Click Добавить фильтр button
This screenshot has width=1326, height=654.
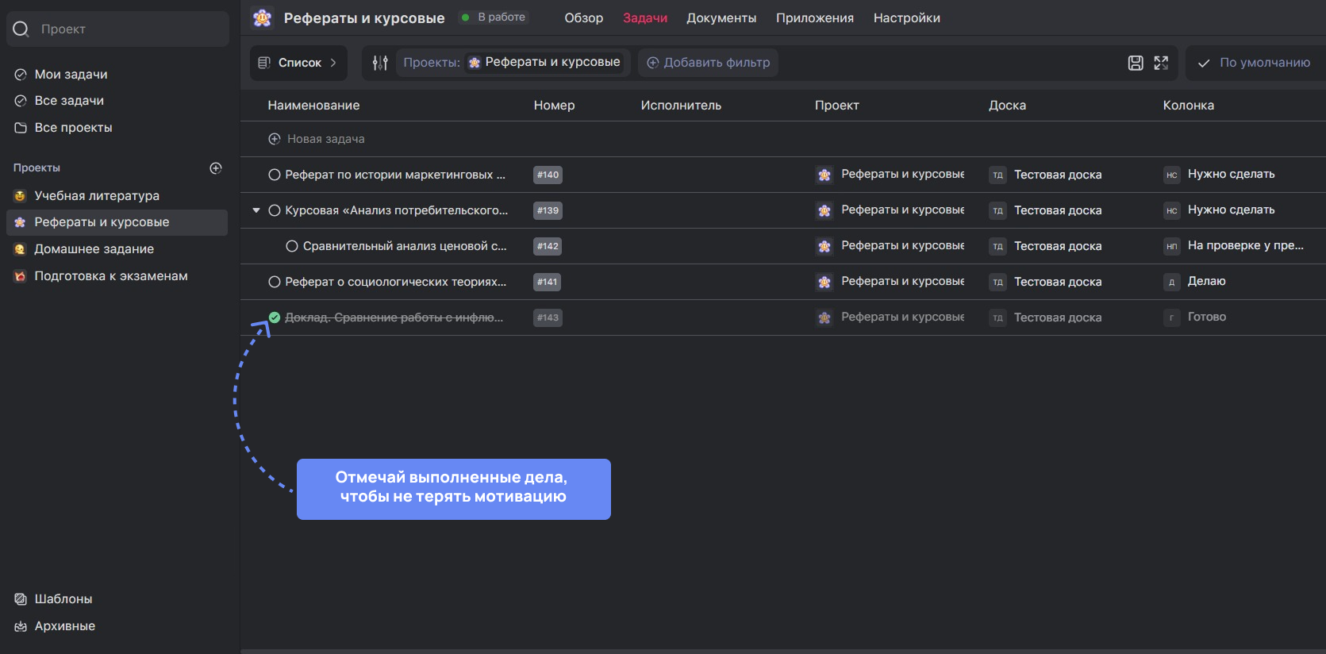coord(708,63)
